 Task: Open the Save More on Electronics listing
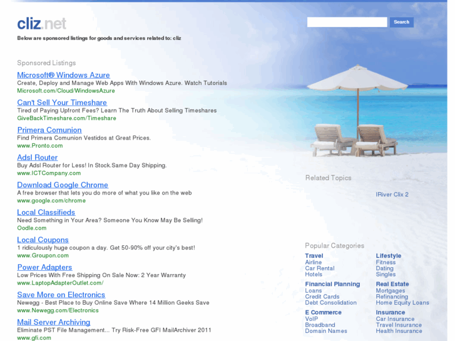pyautogui.click(x=61, y=295)
